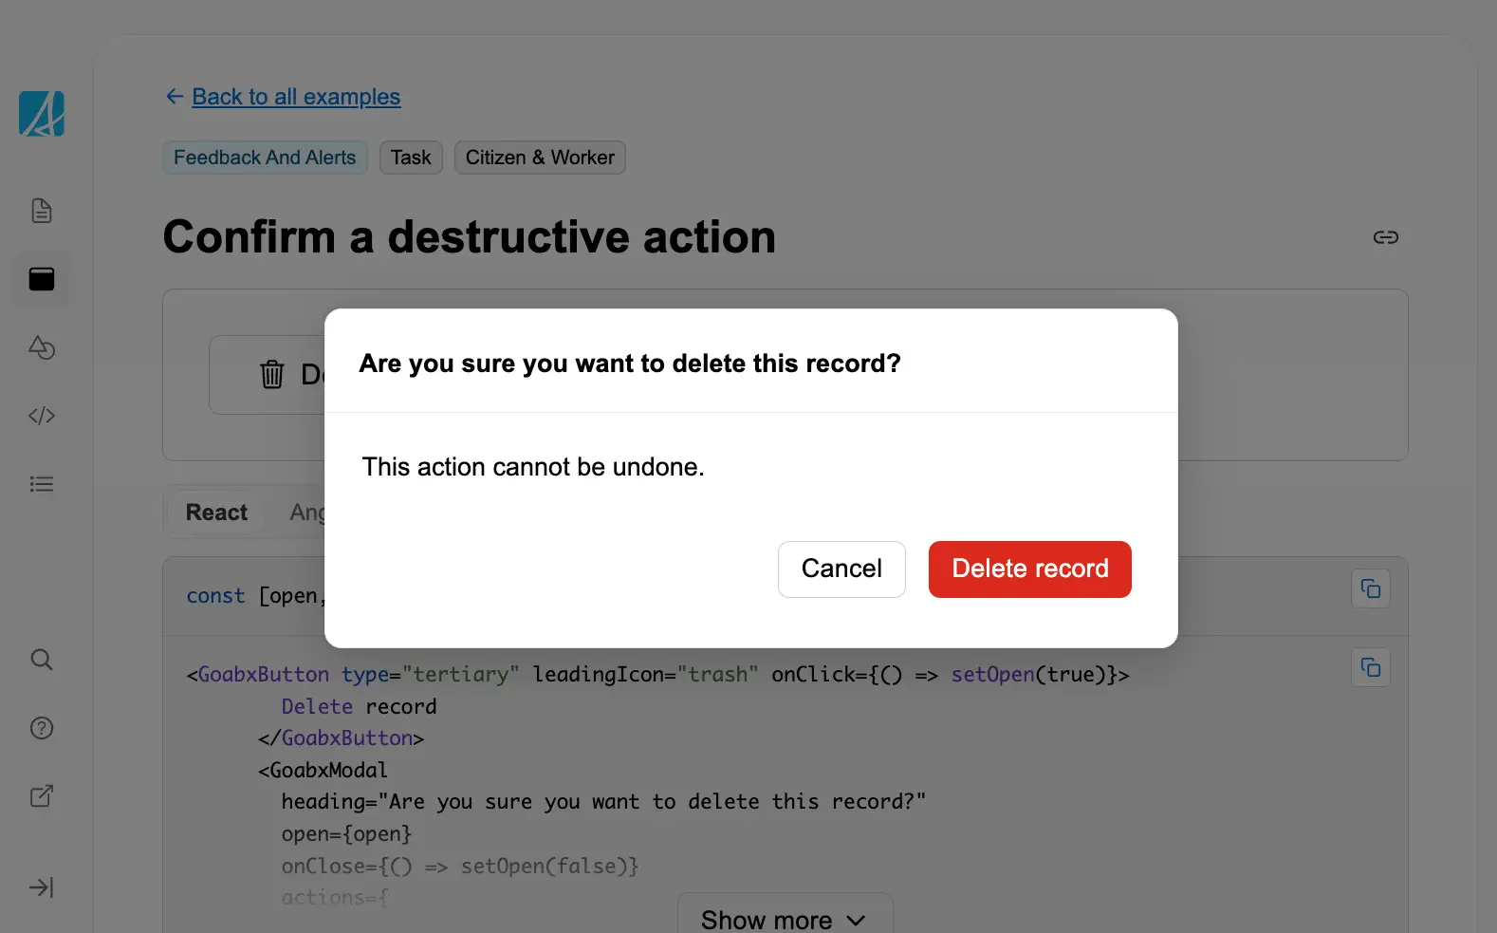
Task: Click the help question mark icon
Action: [x=42, y=728]
